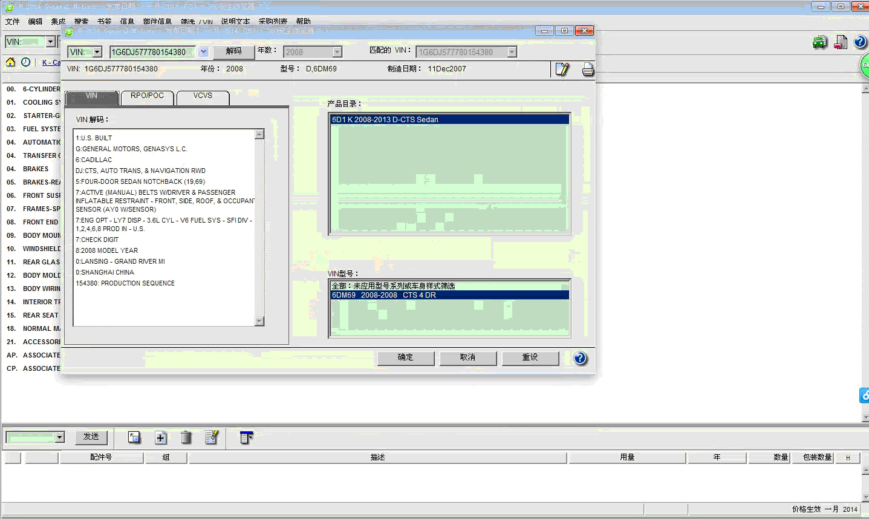869x519 pixels.
Task: Click the 描述 column header
Action: (x=378, y=457)
